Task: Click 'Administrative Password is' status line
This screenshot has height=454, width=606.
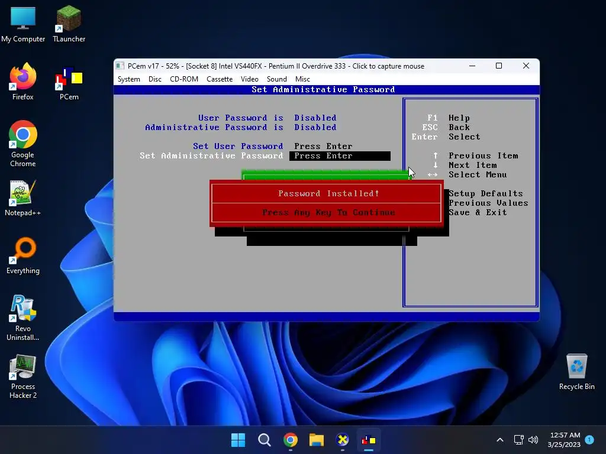Action: point(240,128)
